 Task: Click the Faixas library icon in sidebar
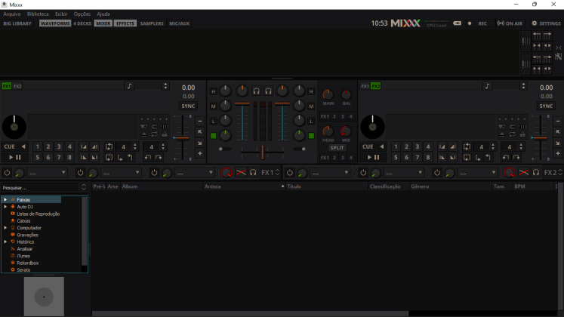click(13, 199)
